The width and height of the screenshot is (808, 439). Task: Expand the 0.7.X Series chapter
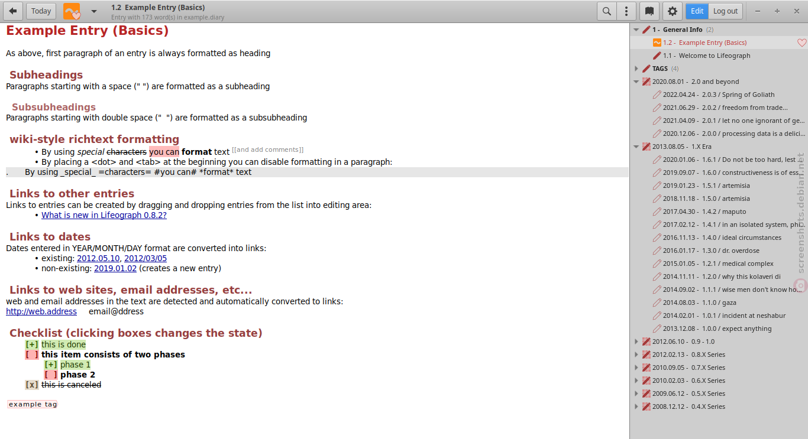click(x=636, y=368)
